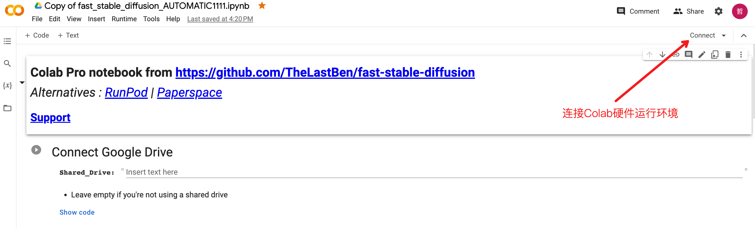Open the code snippets panel
755x228 pixels.
tap(7, 85)
